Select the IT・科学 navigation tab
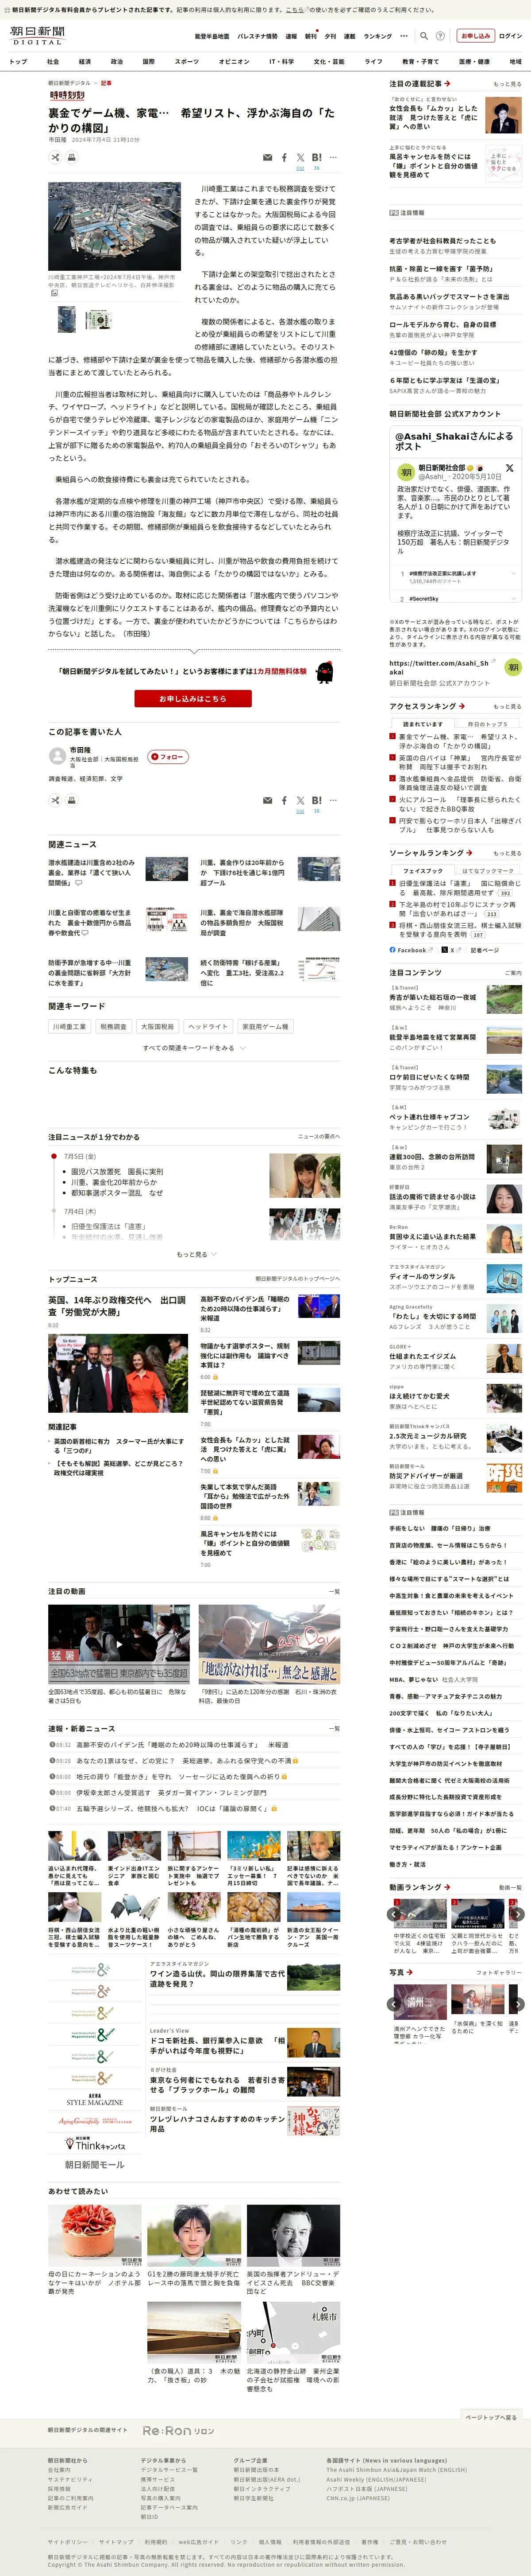Screen dimensions: 531x2576 coord(281,61)
